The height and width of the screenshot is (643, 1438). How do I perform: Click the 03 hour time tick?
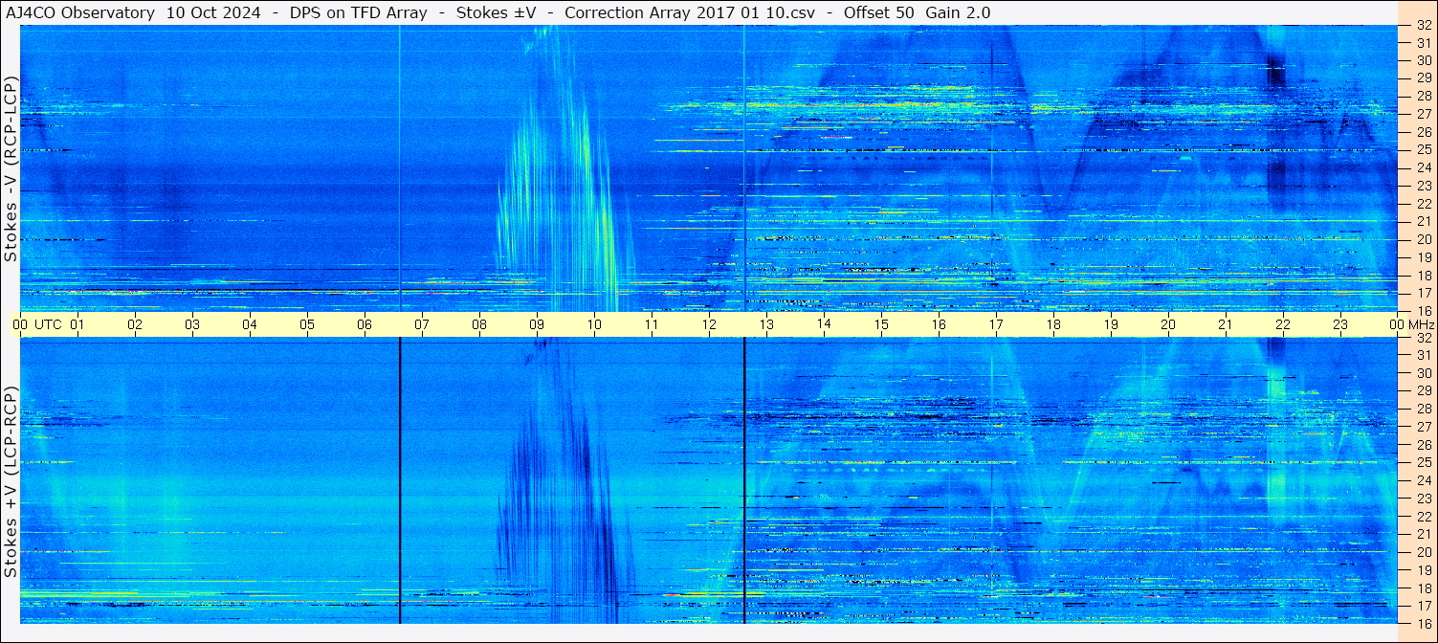192,324
